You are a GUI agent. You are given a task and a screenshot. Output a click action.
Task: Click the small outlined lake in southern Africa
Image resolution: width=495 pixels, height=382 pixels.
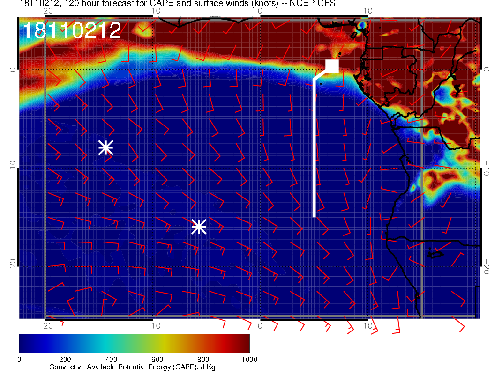(435, 254)
